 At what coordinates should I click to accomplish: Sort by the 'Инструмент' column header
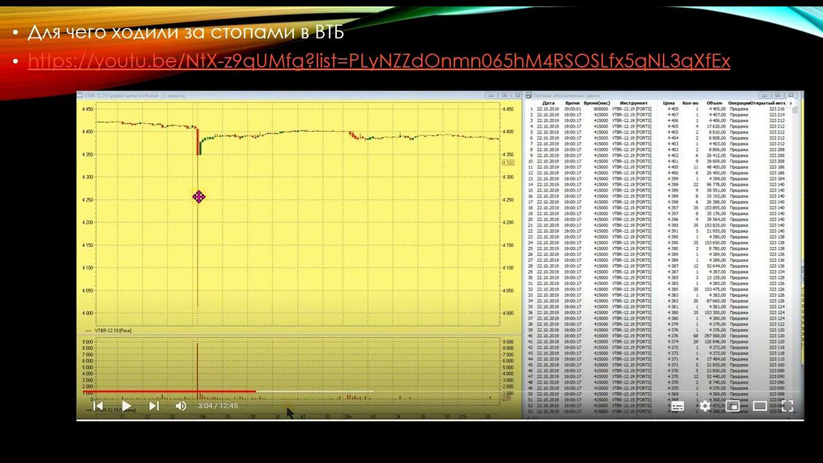(634, 103)
